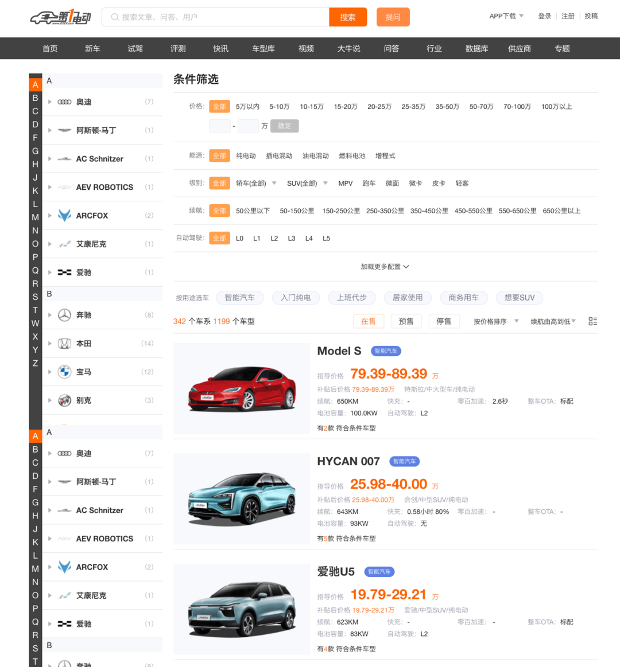Click the 提问 button
This screenshot has width=620, height=667.
point(393,17)
